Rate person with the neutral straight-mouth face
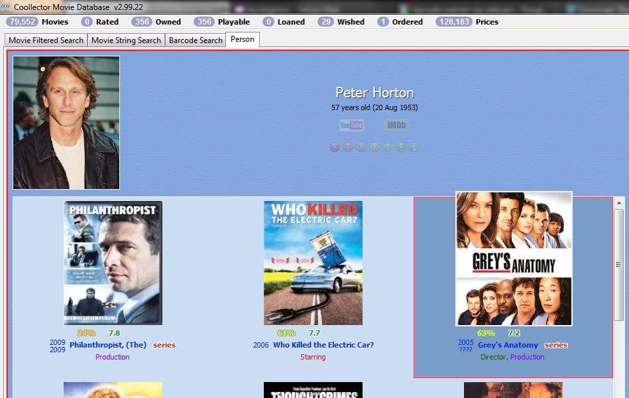The height and width of the screenshot is (398, 629). [x=374, y=147]
